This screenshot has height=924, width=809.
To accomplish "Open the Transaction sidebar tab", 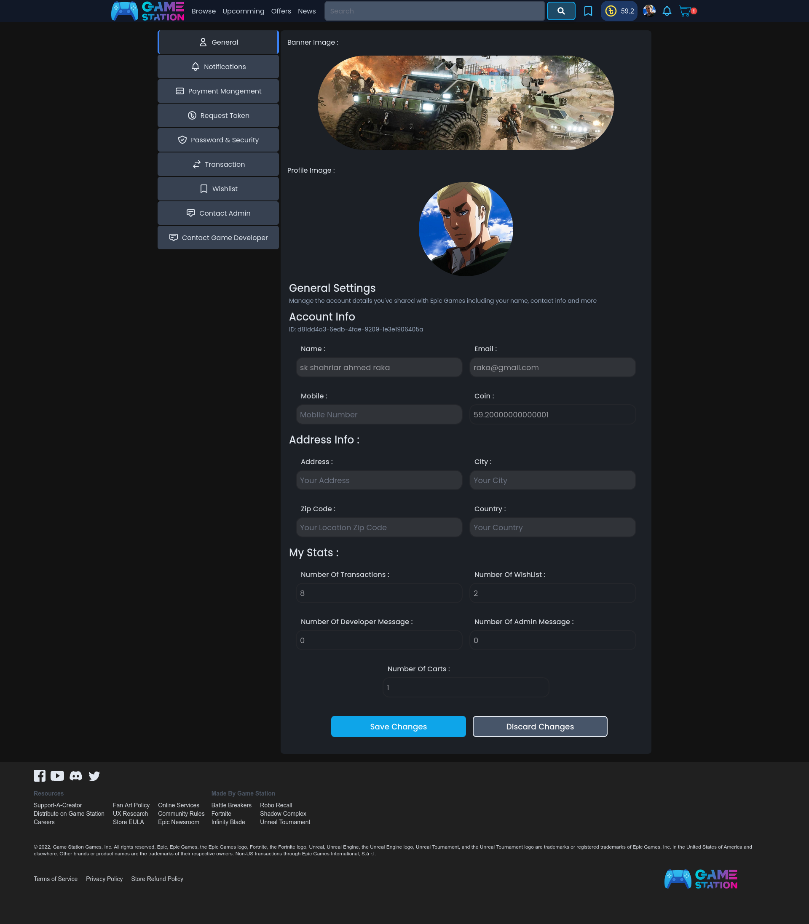I will tap(218, 164).
